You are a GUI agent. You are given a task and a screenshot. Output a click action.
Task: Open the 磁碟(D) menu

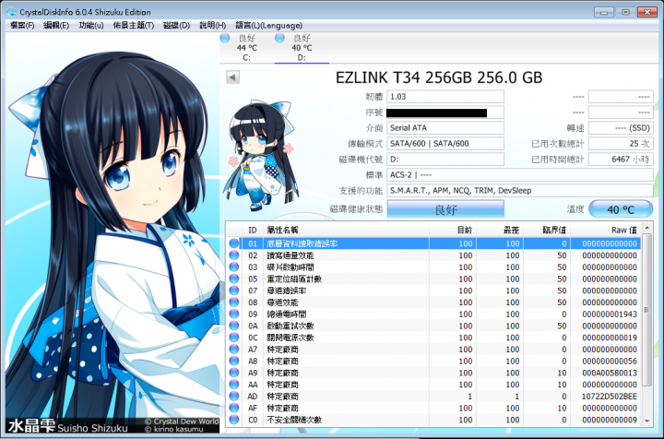tap(176, 26)
